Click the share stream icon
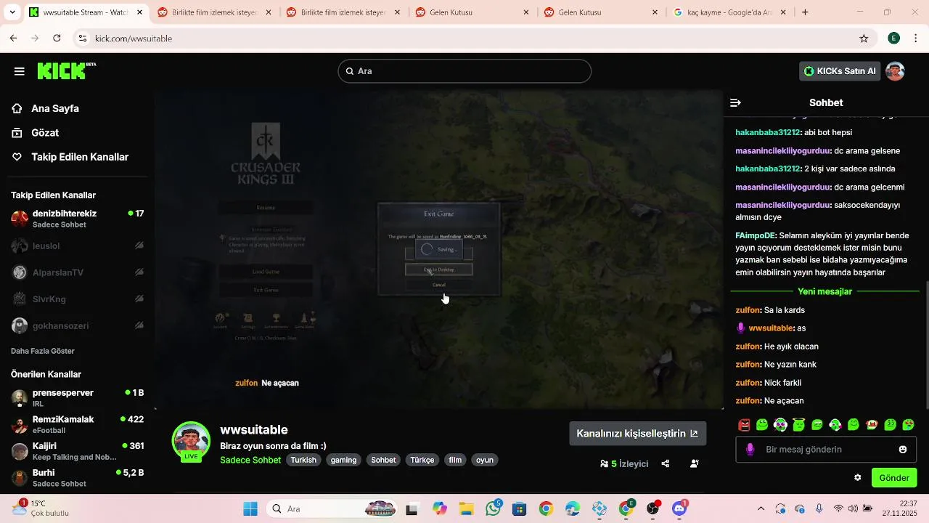 (x=666, y=463)
